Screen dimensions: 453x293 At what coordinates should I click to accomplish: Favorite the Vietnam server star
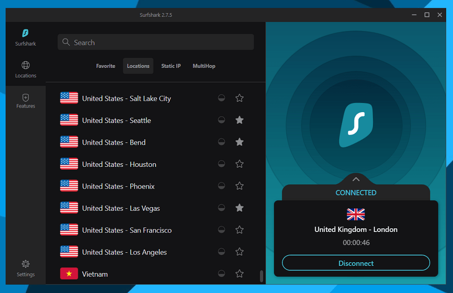pyautogui.click(x=240, y=274)
